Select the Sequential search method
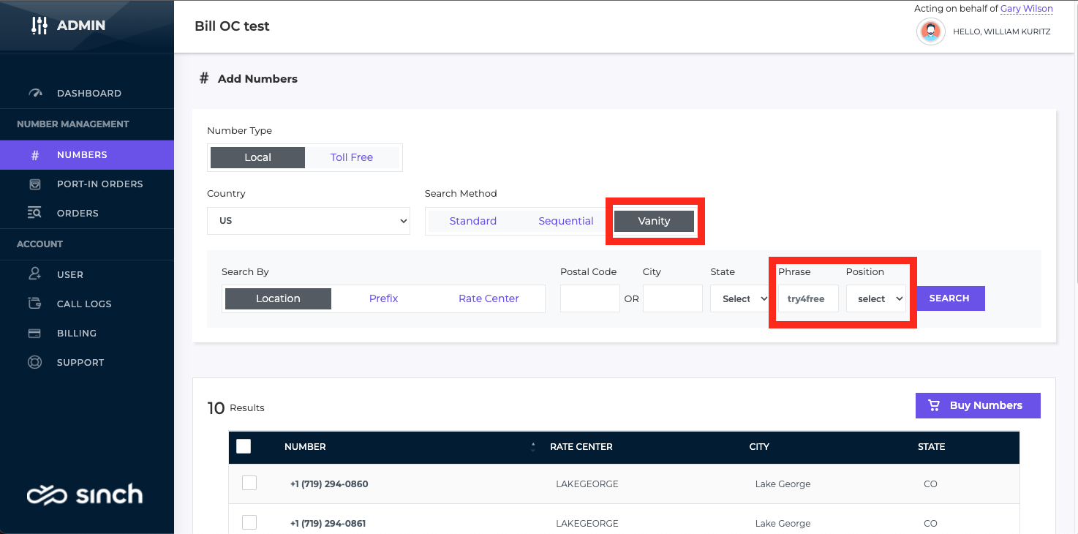 click(x=566, y=221)
